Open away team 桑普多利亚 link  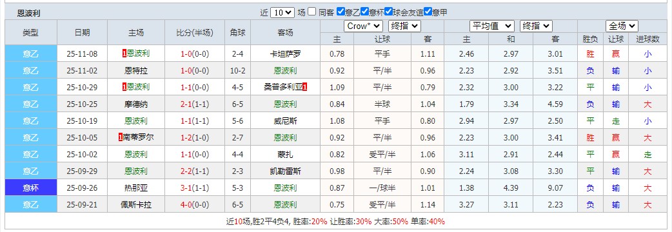[283, 87]
